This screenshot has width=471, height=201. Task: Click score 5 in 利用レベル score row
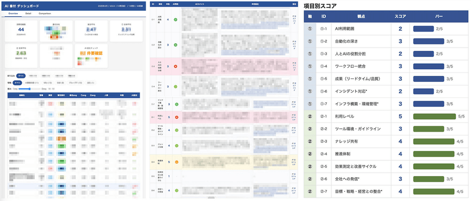click(x=400, y=116)
